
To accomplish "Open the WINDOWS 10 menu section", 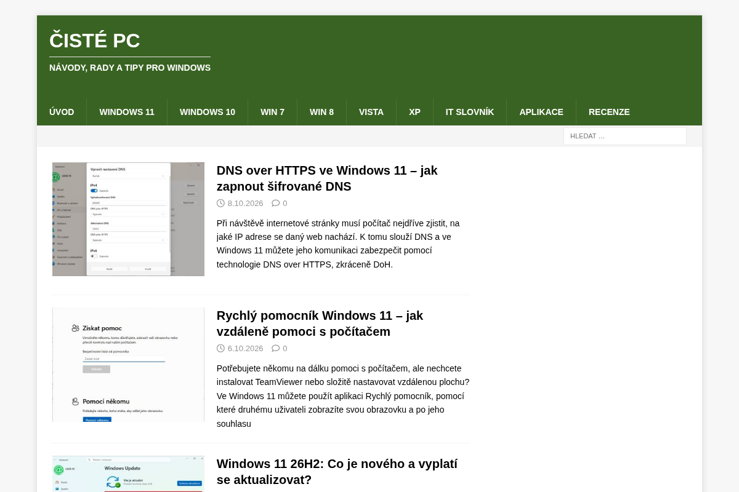I will tap(208, 112).
